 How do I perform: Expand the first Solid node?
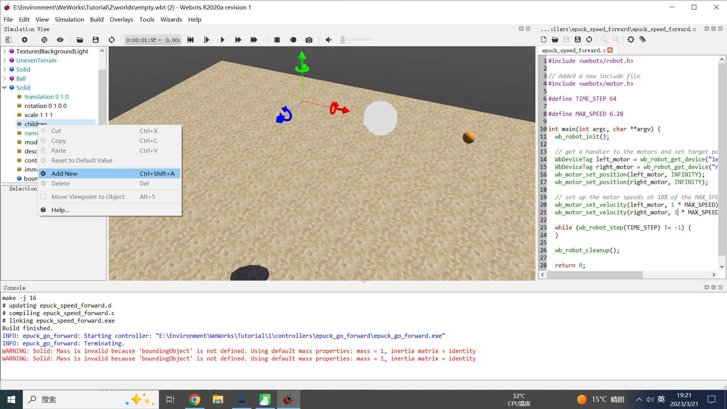pyautogui.click(x=5, y=69)
